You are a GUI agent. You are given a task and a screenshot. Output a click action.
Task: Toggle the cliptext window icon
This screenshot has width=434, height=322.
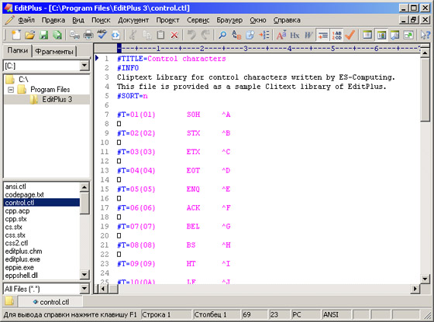[x=381, y=35]
